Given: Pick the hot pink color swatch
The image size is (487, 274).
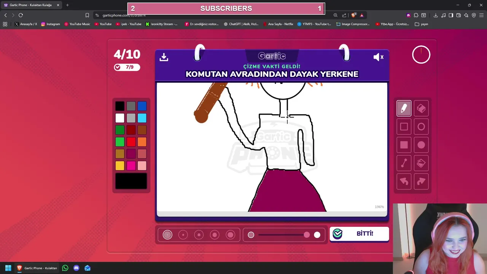Looking at the screenshot, I should (131, 166).
